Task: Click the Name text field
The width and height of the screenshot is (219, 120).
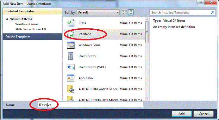Action: [91, 105]
